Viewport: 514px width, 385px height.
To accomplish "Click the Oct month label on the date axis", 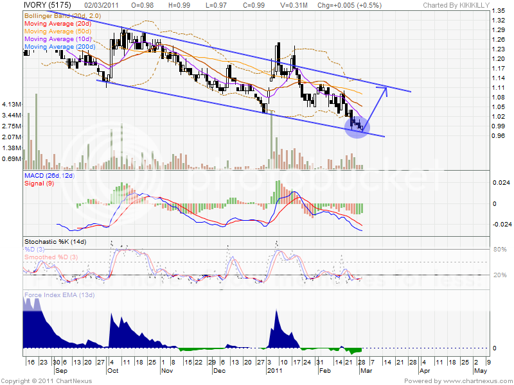I will coord(112,371).
